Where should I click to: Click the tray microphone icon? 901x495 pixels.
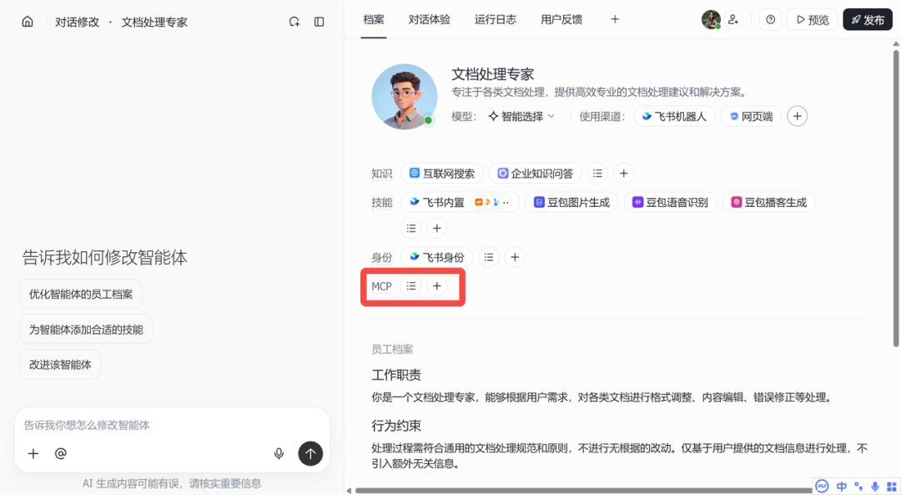coord(875,487)
